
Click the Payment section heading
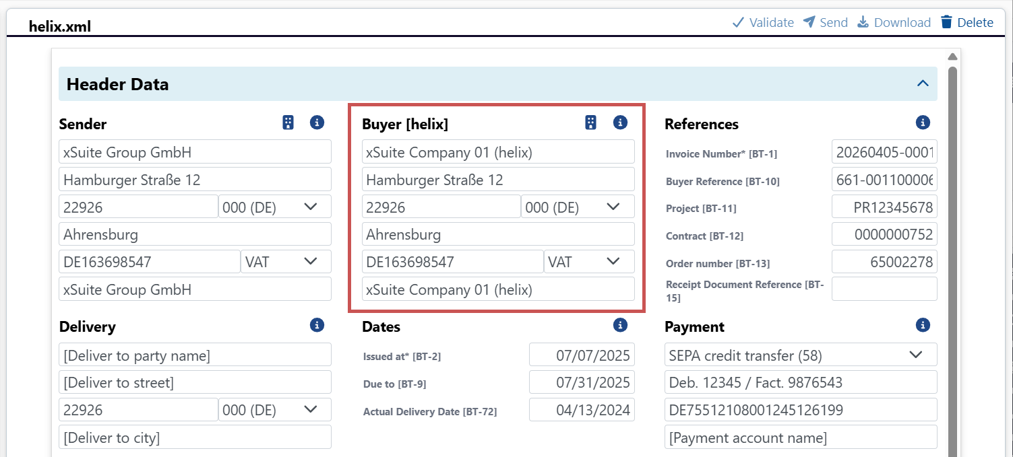[694, 326]
